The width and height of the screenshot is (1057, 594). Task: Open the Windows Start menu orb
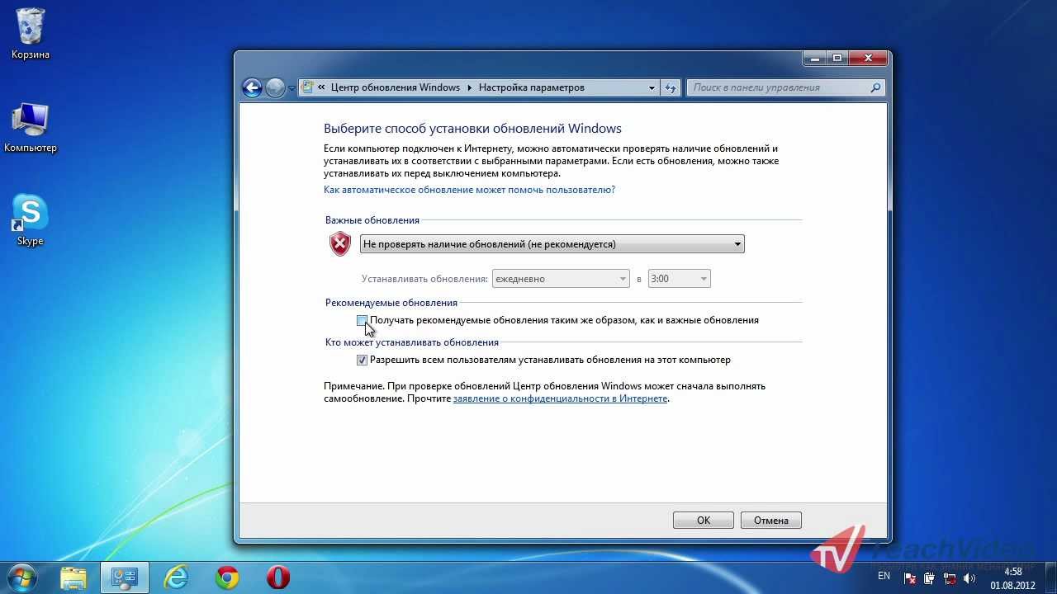[x=22, y=577]
